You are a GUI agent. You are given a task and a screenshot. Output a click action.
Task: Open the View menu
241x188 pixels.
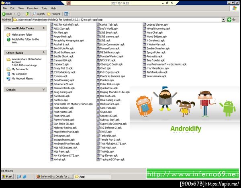(21, 8)
